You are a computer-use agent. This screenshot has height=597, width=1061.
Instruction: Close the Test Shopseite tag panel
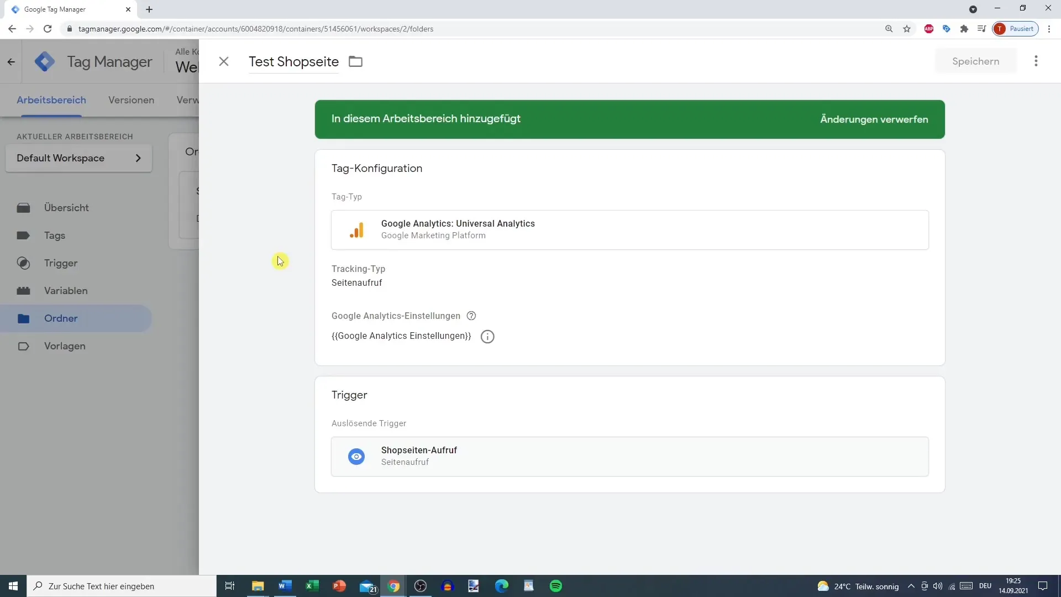click(x=223, y=61)
